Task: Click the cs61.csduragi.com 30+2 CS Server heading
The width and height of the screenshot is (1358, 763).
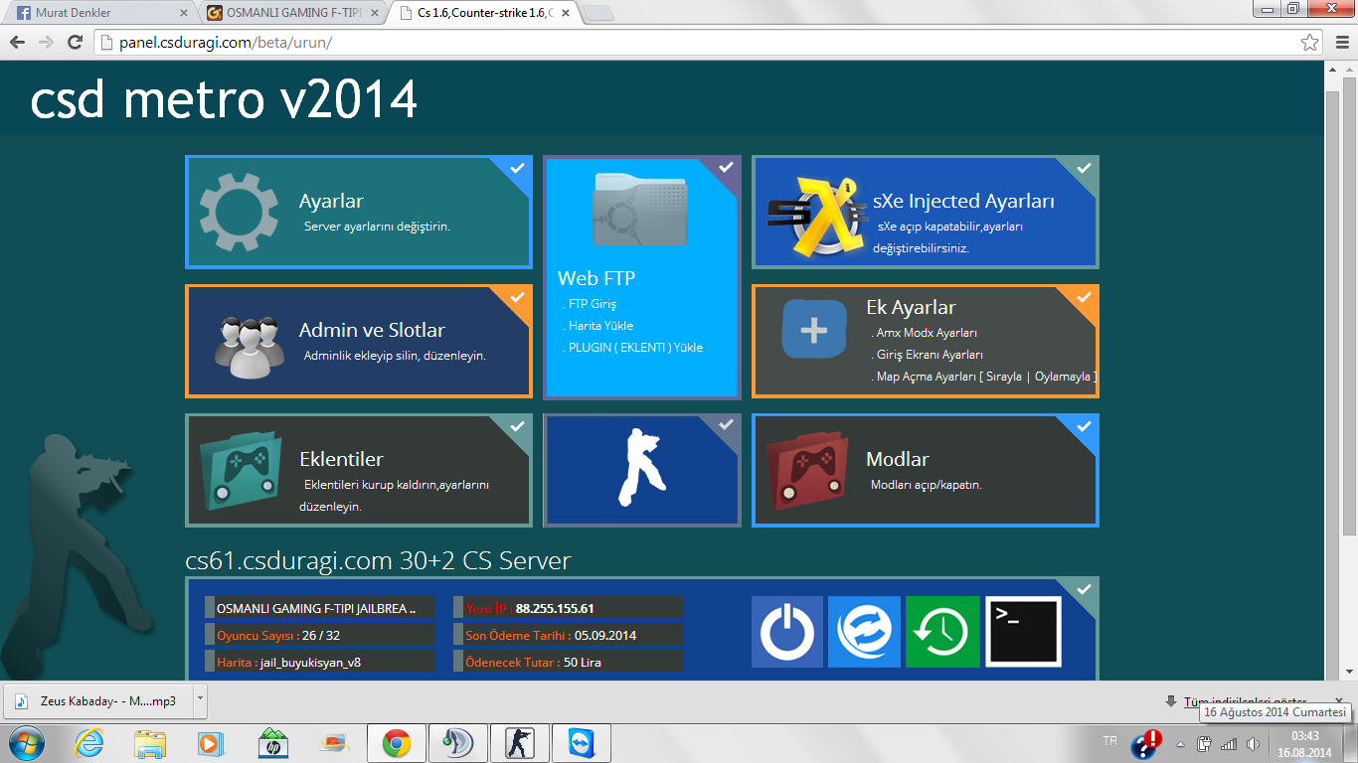Action: (x=378, y=560)
